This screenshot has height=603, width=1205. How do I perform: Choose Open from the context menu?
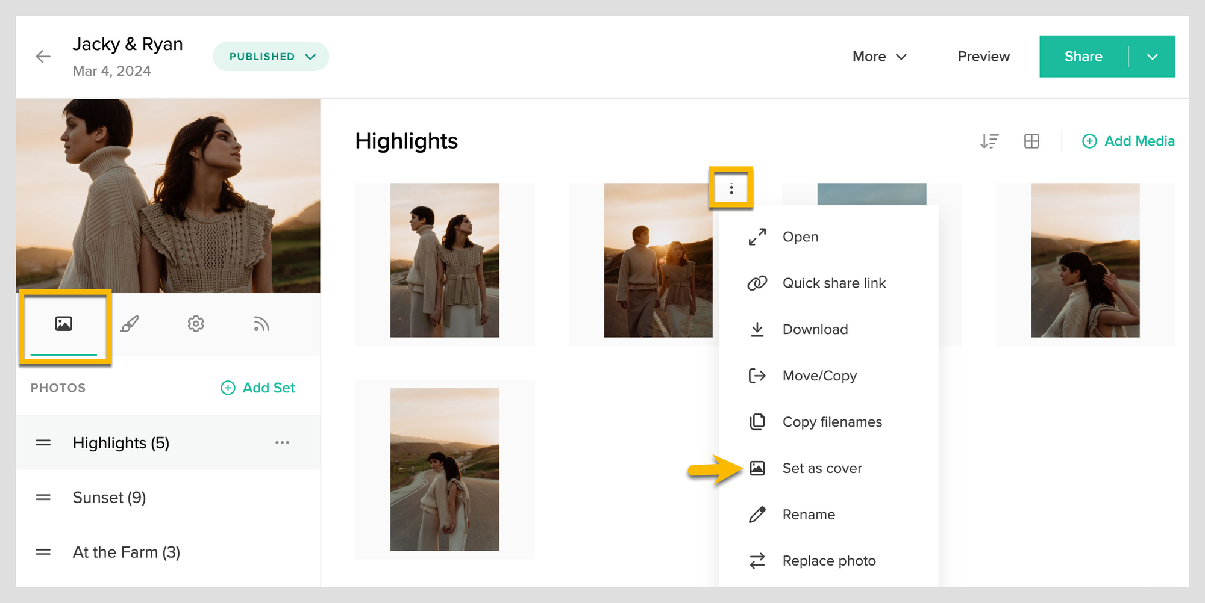pos(829,237)
